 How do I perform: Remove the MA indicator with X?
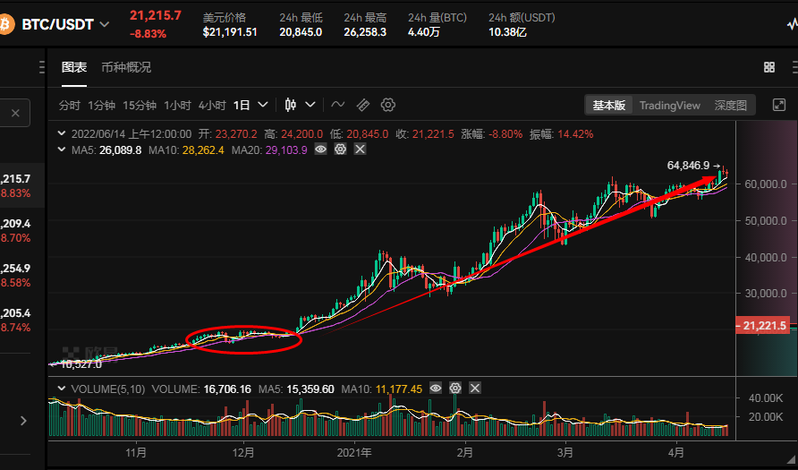pos(360,150)
